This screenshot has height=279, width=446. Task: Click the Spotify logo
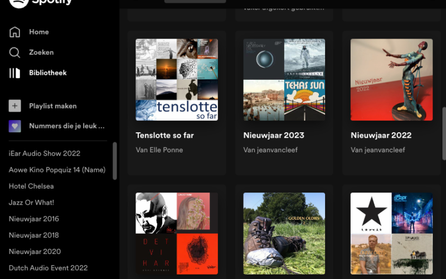pos(40,3)
